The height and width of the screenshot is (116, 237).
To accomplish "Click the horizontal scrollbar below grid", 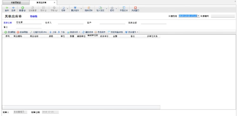I will click(81, 107).
